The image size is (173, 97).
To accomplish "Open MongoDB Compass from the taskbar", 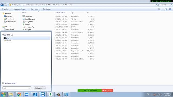I will click(x=51, y=95).
